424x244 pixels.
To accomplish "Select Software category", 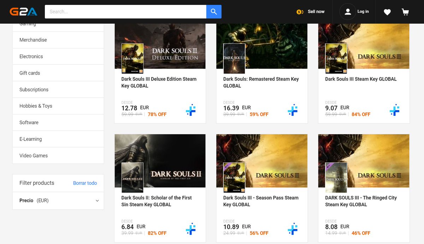I will [58, 123].
